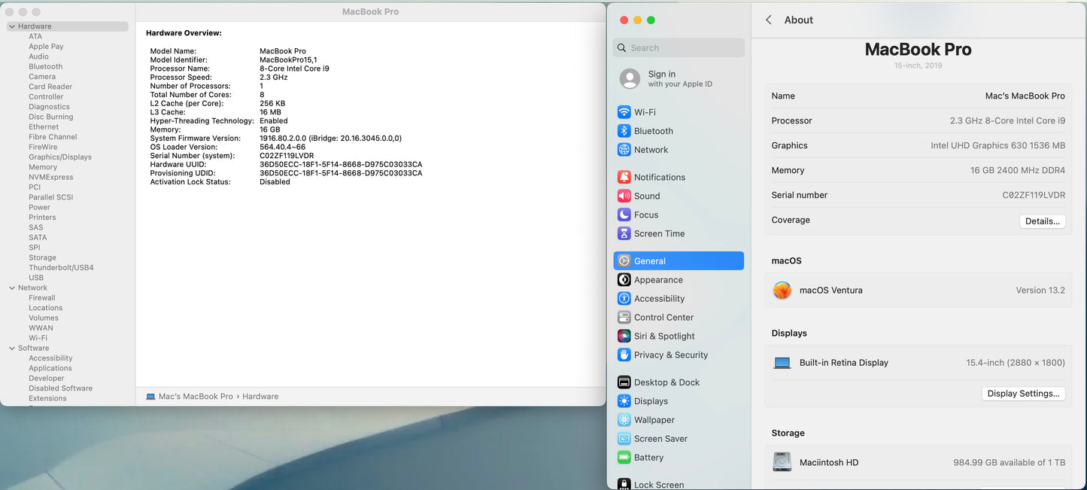
Task: Select the Bluetooth icon in settings sidebar
Action: (624, 131)
